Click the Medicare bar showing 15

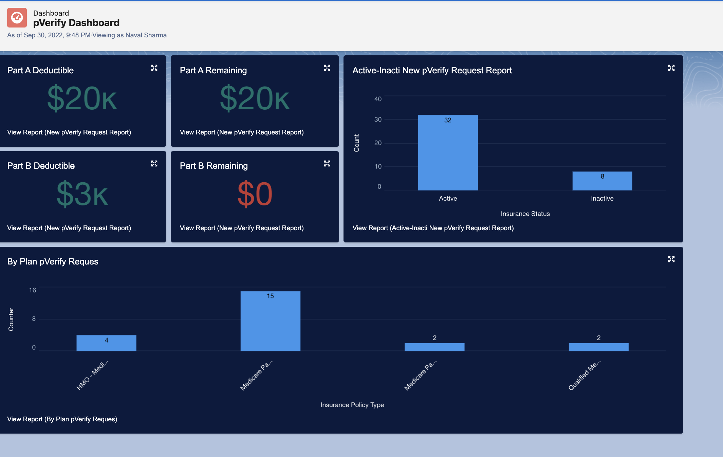270,321
